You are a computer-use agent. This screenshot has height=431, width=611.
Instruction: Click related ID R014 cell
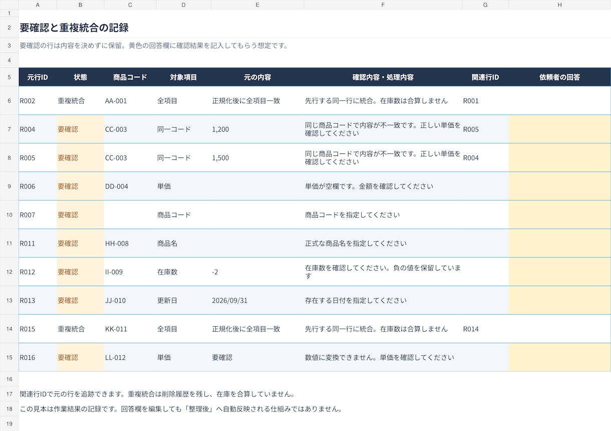click(x=485, y=329)
